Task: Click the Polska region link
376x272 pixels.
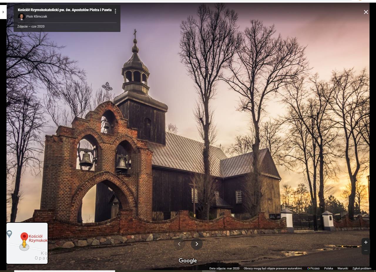Action: click(328, 268)
